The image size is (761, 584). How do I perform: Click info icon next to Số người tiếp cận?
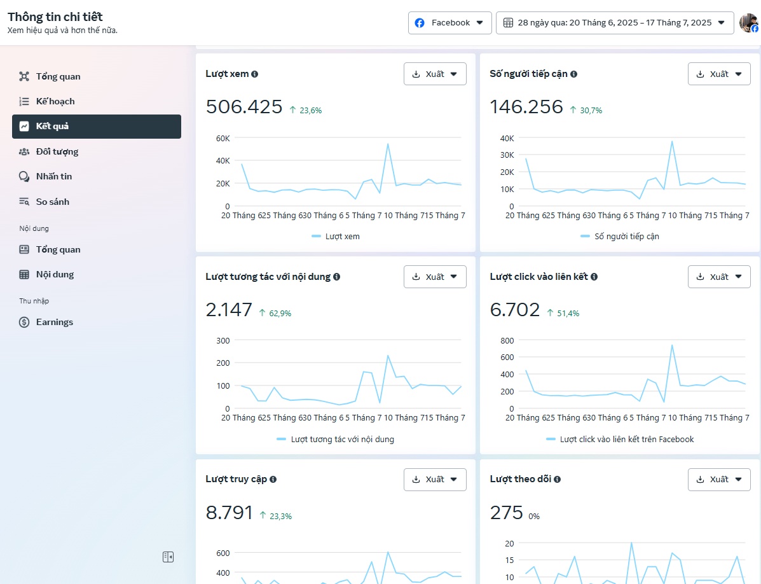pos(573,74)
